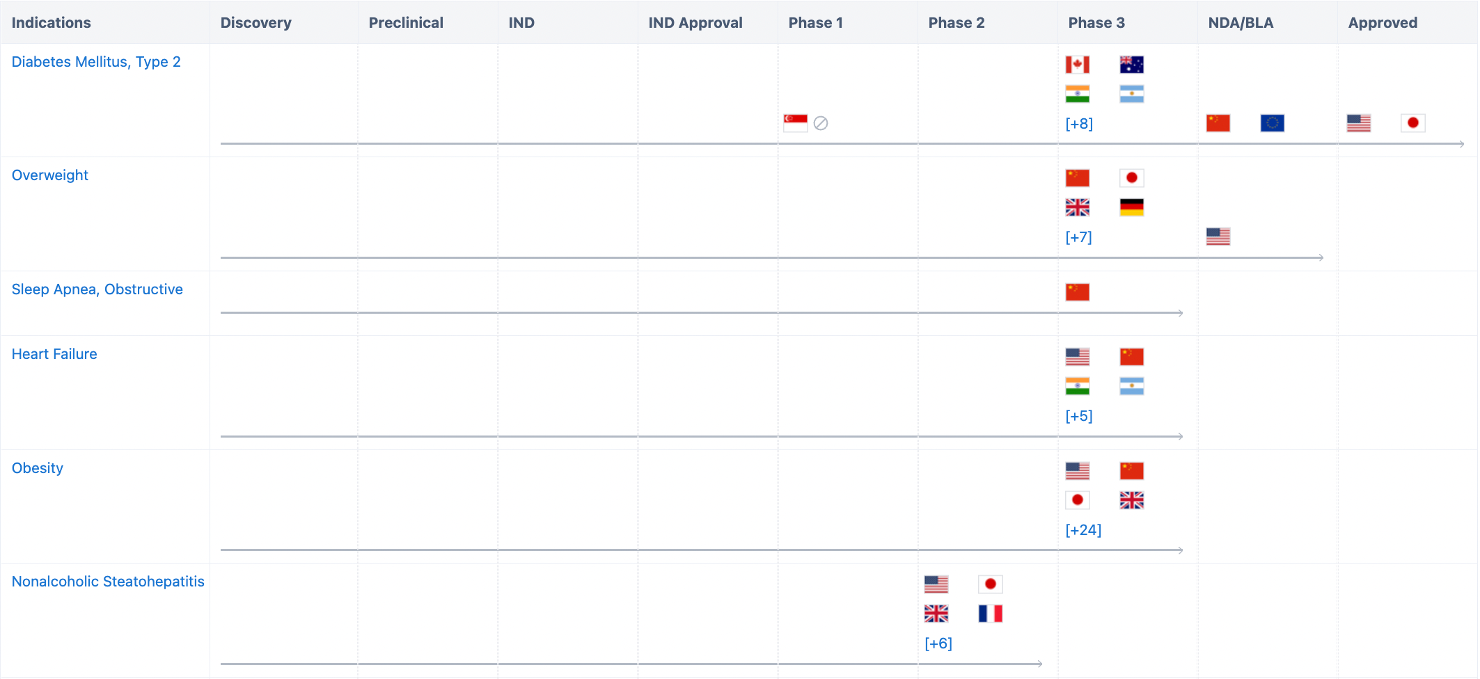The width and height of the screenshot is (1480, 679).
Task: Click EU flag under NDA/BLA column
Action: click(1272, 123)
